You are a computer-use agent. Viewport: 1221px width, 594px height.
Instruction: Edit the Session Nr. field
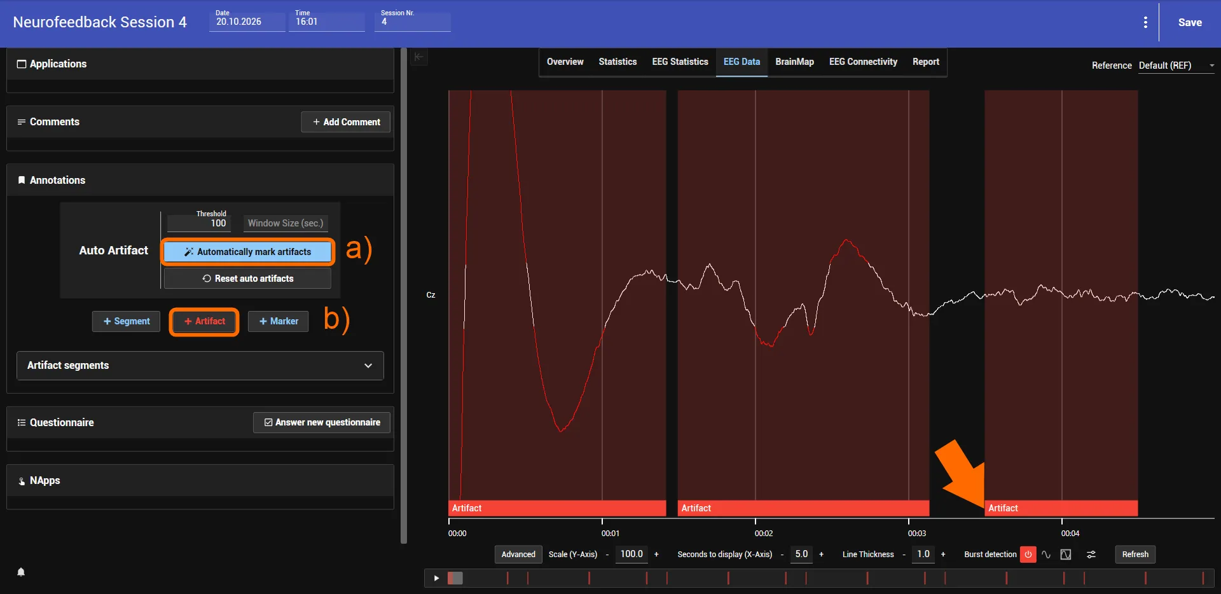click(413, 22)
